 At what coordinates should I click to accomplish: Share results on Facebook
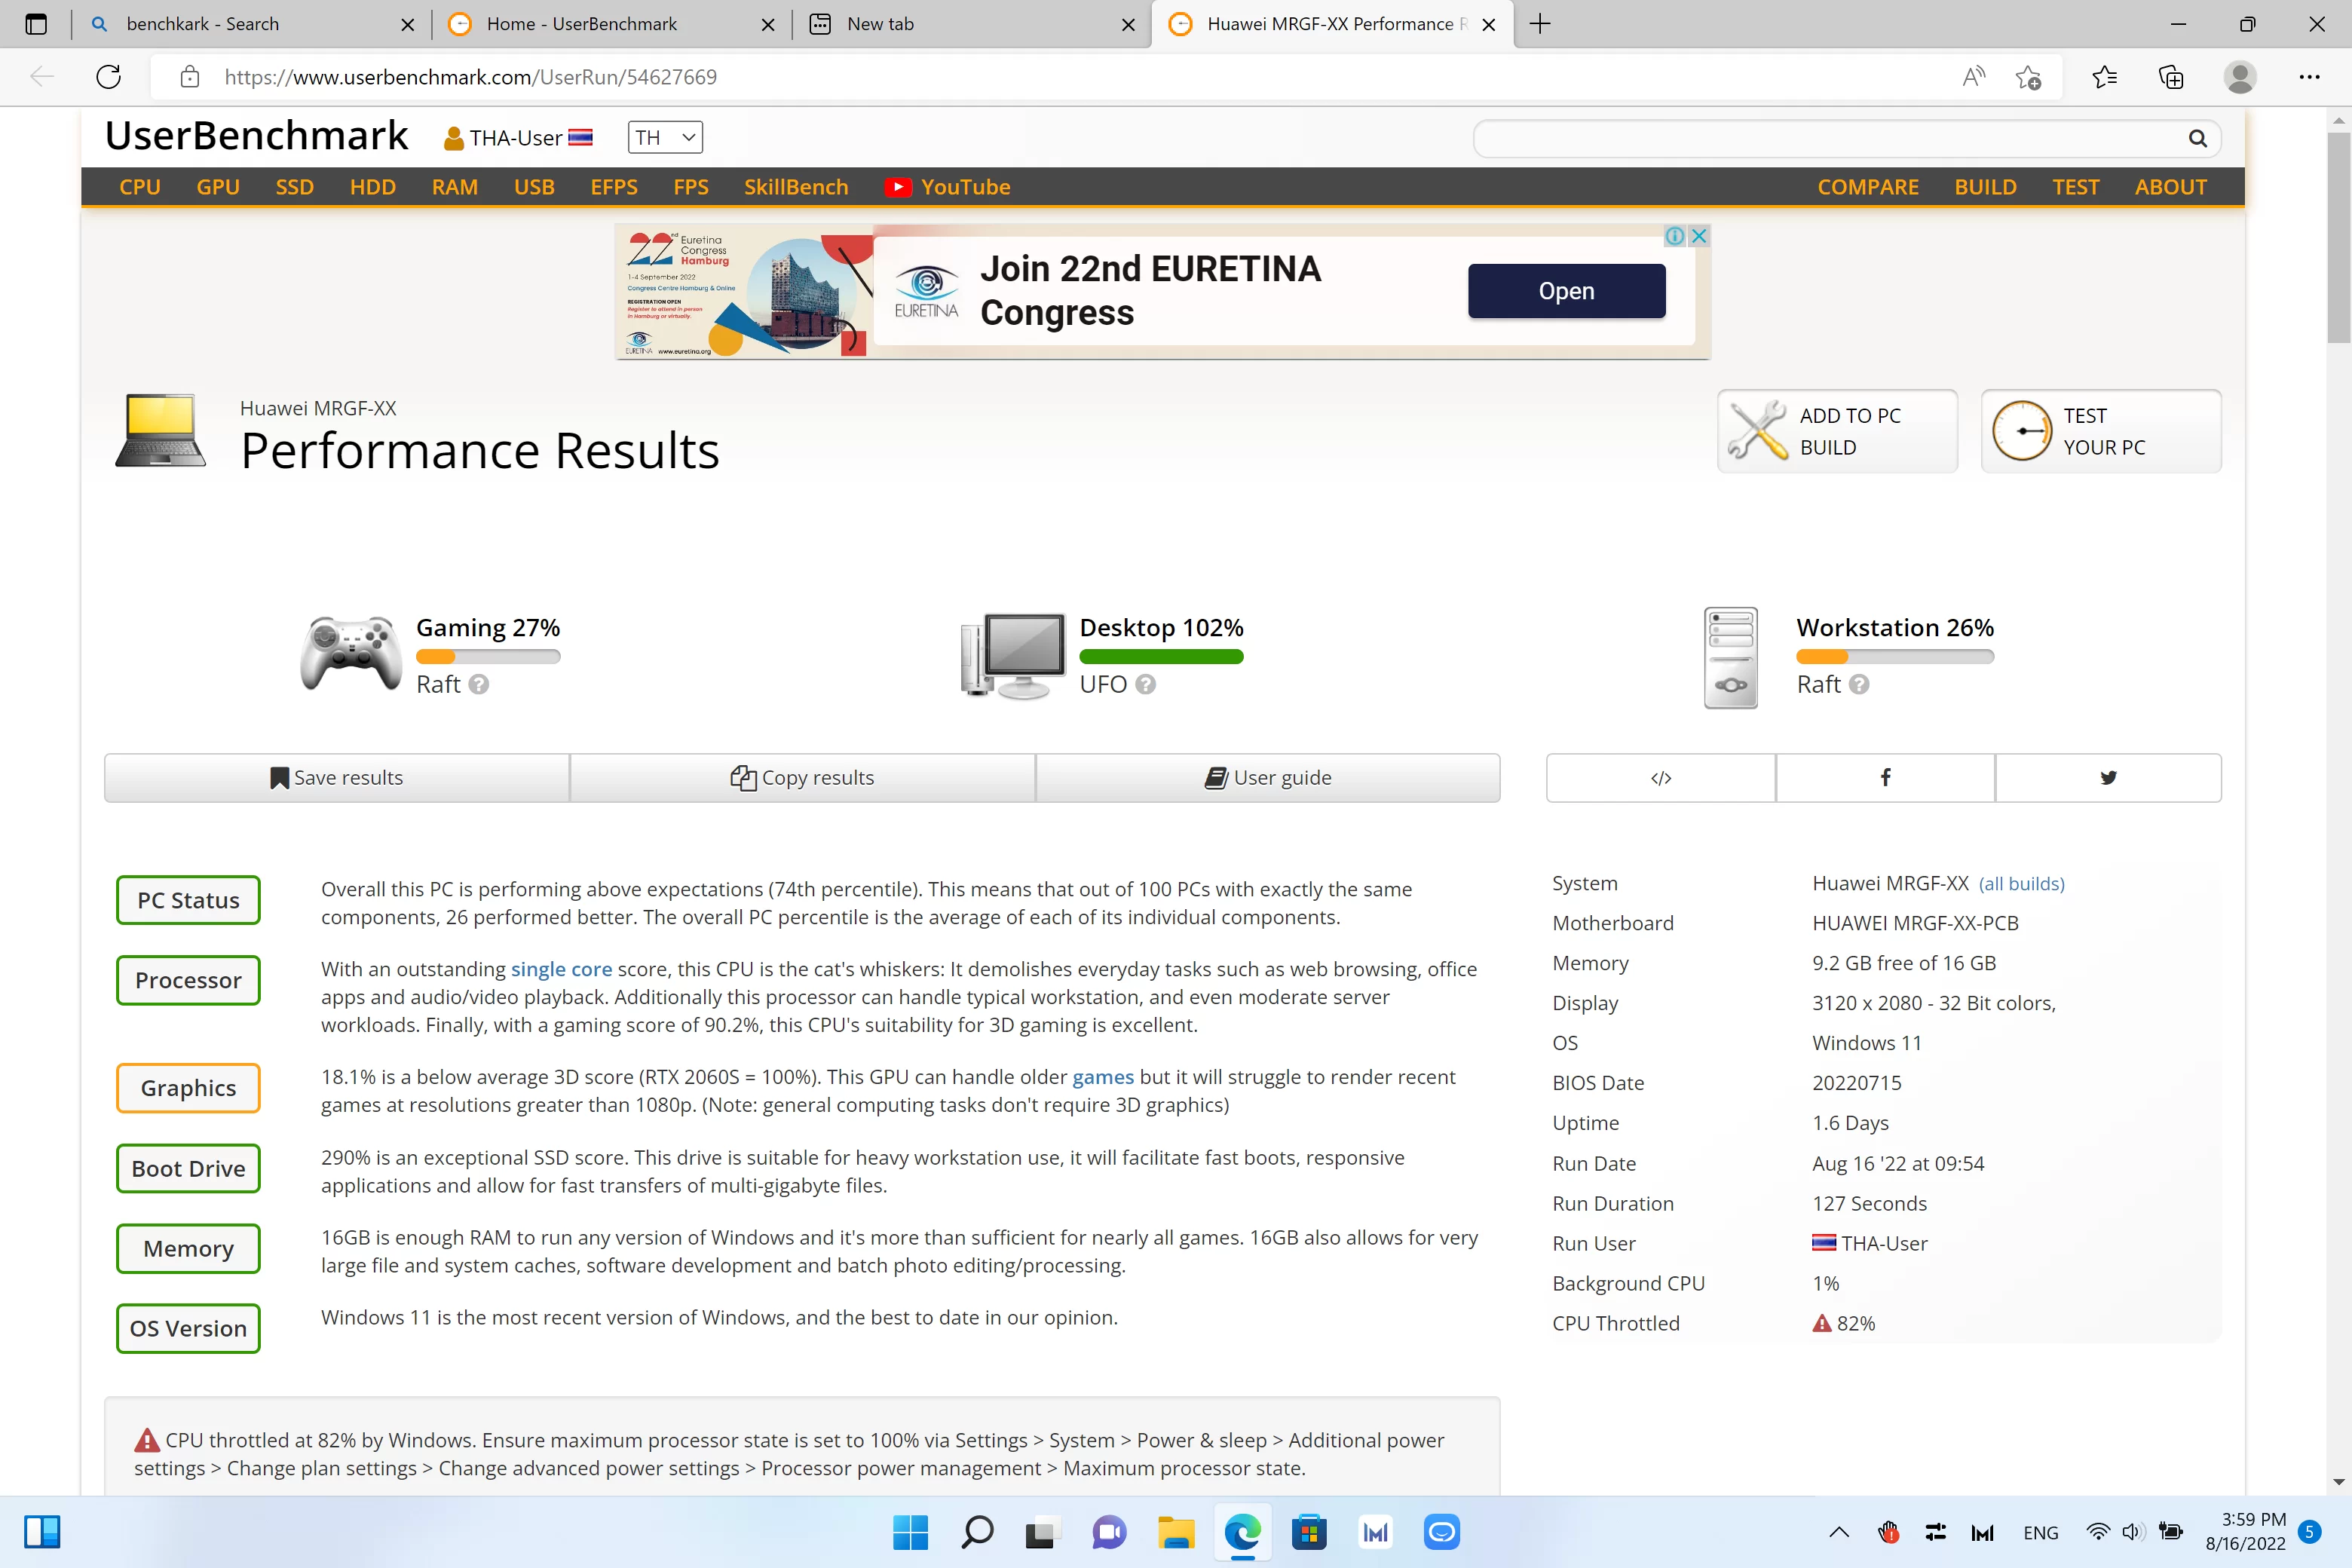1885,778
